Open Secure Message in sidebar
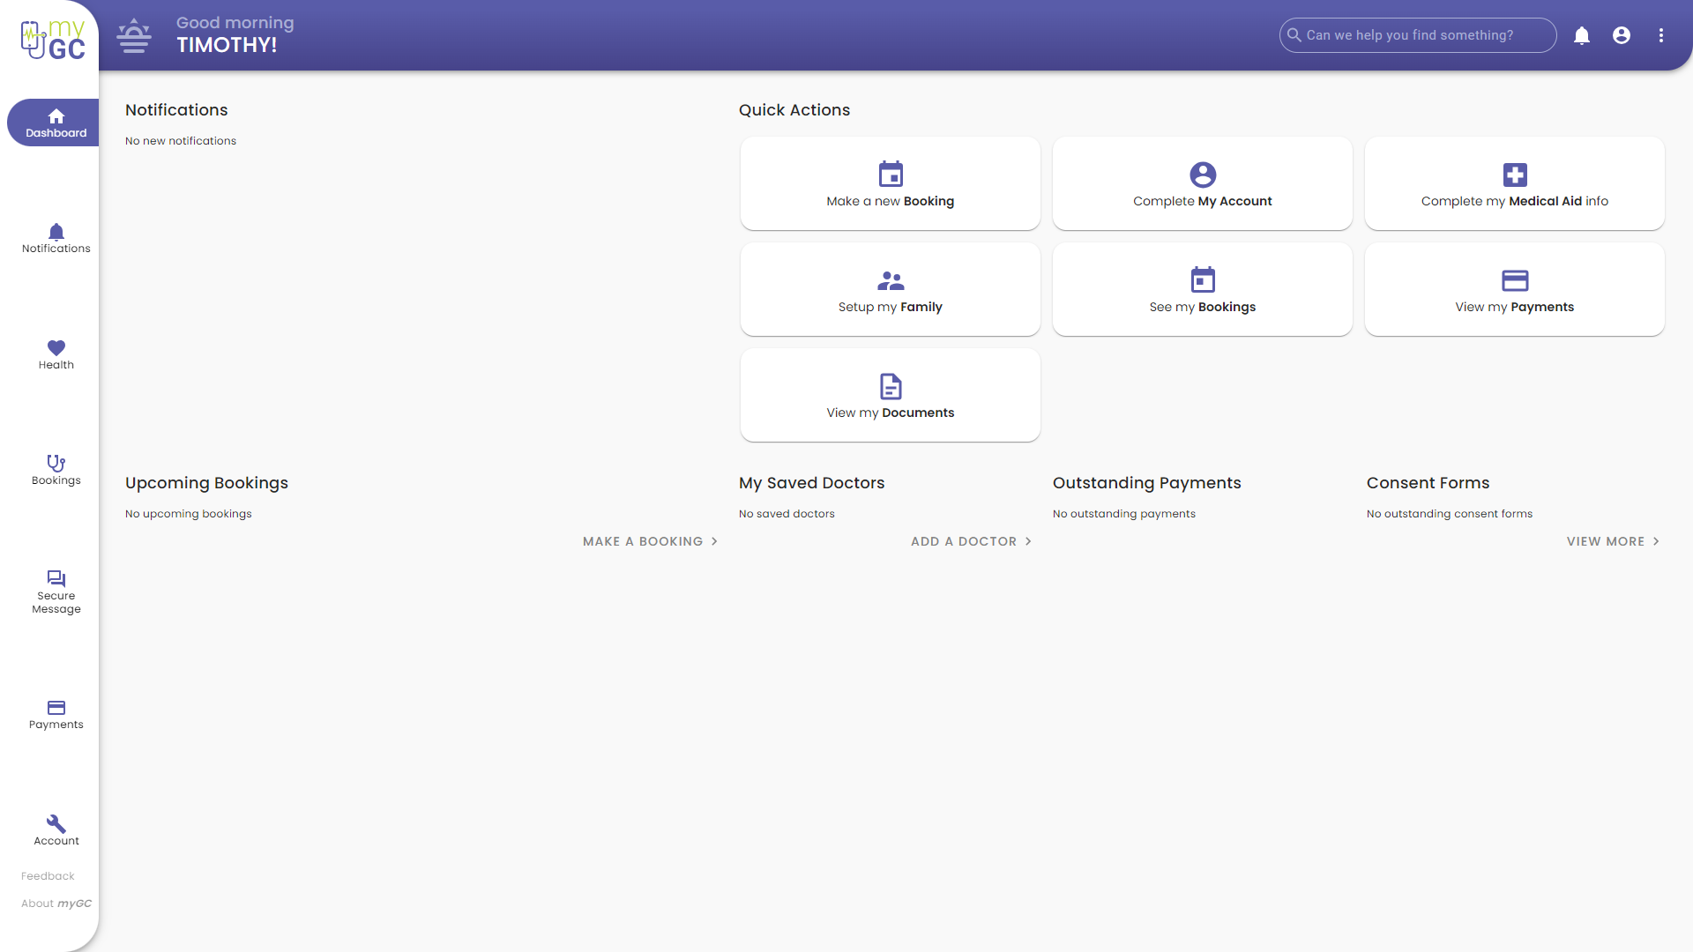1693x952 pixels. click(x=56, y=591)
